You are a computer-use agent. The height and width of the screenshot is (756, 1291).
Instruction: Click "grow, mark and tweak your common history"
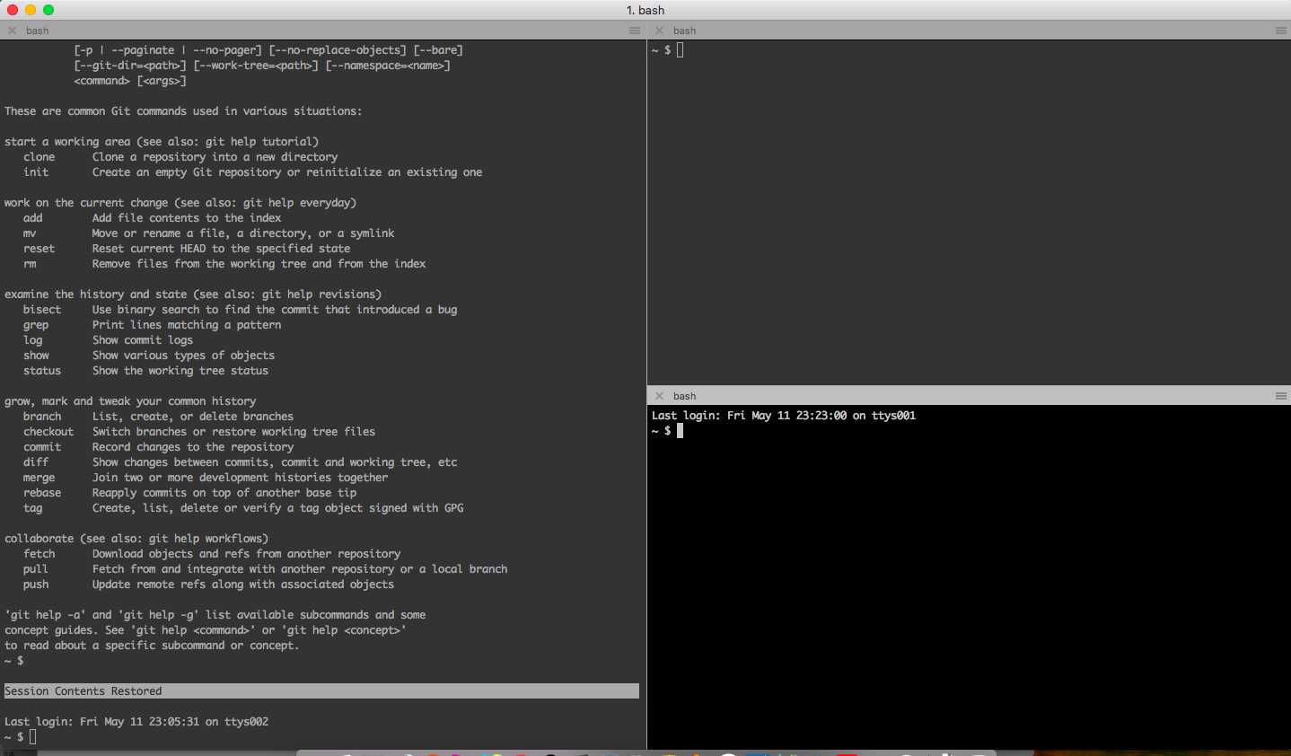130,401
